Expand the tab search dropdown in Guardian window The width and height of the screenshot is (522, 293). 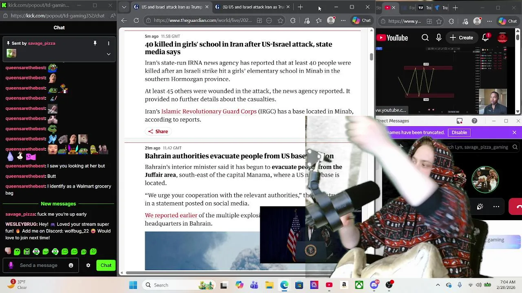[x=124, y=7]
